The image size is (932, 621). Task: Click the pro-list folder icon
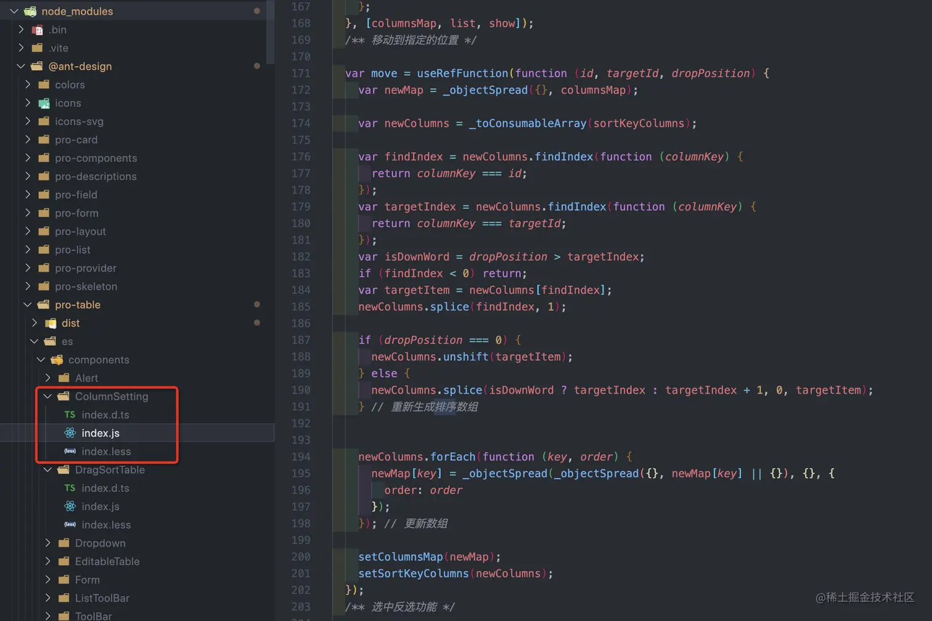(x=44, y=250)
